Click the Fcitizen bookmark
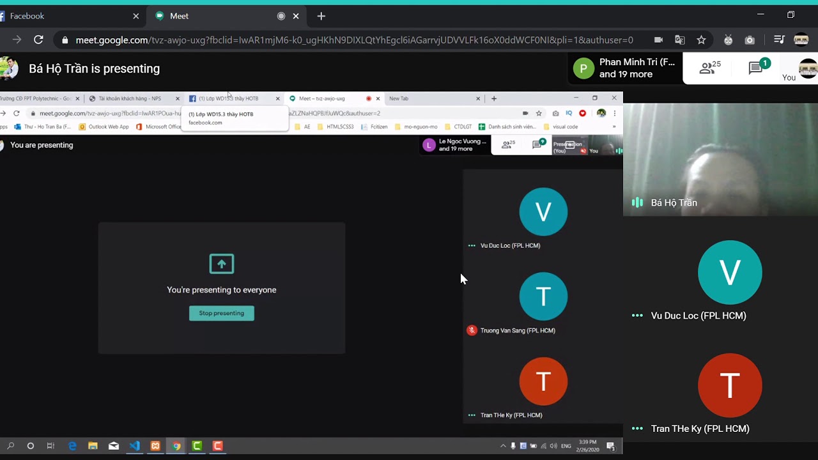The width and height of the screenshot is (818, 460). point(374,126)
